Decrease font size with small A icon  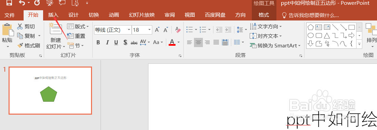(166, 30)
